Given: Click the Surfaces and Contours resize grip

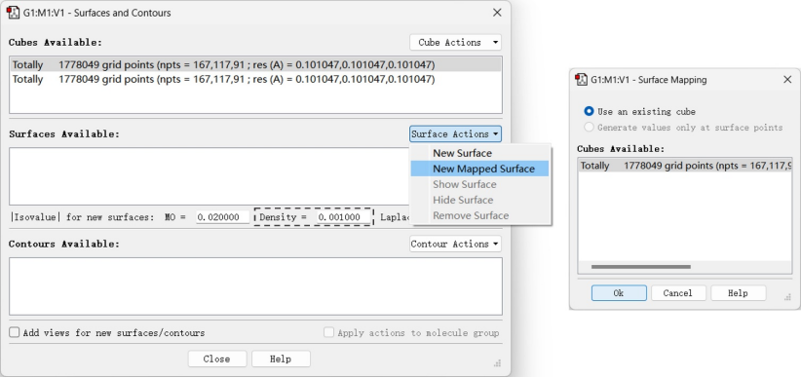Looking at the screenshot, I should [x=498, y=363].
